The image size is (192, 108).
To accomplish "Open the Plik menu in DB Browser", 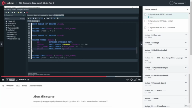I will (5, 10).
